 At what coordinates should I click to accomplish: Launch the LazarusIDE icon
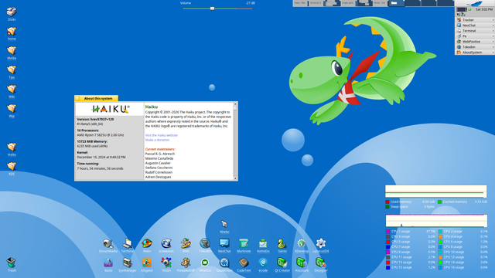(x=321, y=243)
